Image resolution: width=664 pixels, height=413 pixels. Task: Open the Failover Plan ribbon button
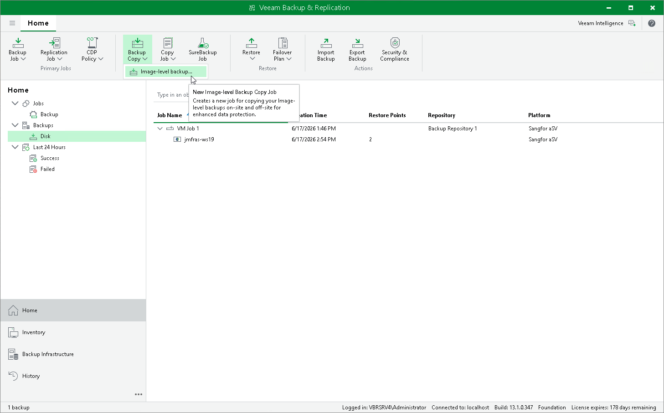point(283,49)
